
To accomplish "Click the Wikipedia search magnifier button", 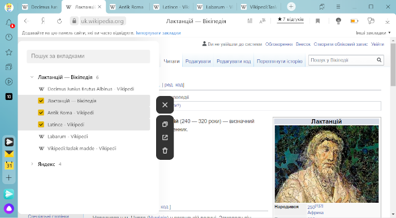I will [x=379, y=60].
